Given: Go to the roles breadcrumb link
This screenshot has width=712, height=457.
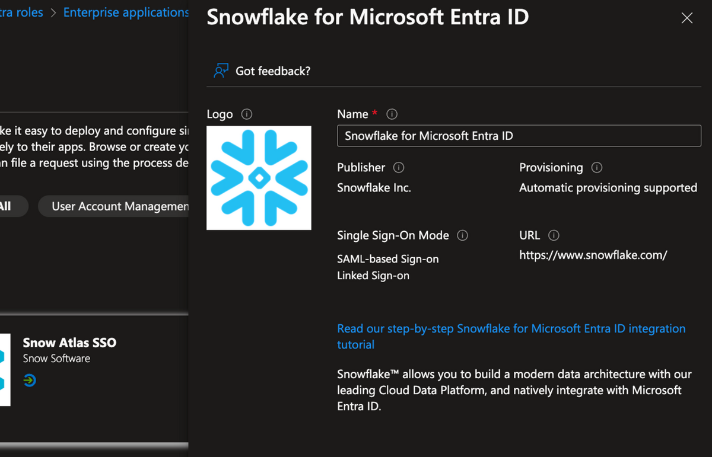Looking at the screenshot, I should pos(21,12).
